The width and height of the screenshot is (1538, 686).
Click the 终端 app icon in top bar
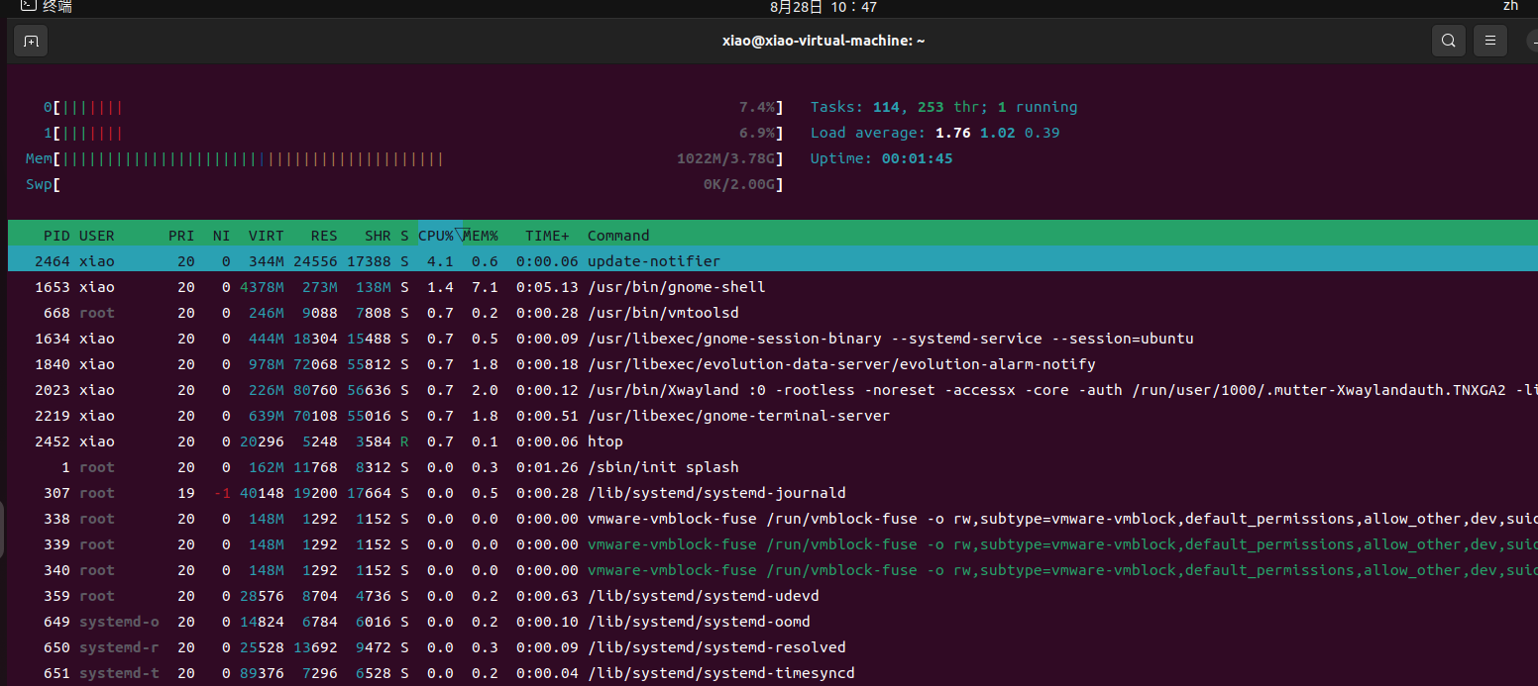click(30, 6)
